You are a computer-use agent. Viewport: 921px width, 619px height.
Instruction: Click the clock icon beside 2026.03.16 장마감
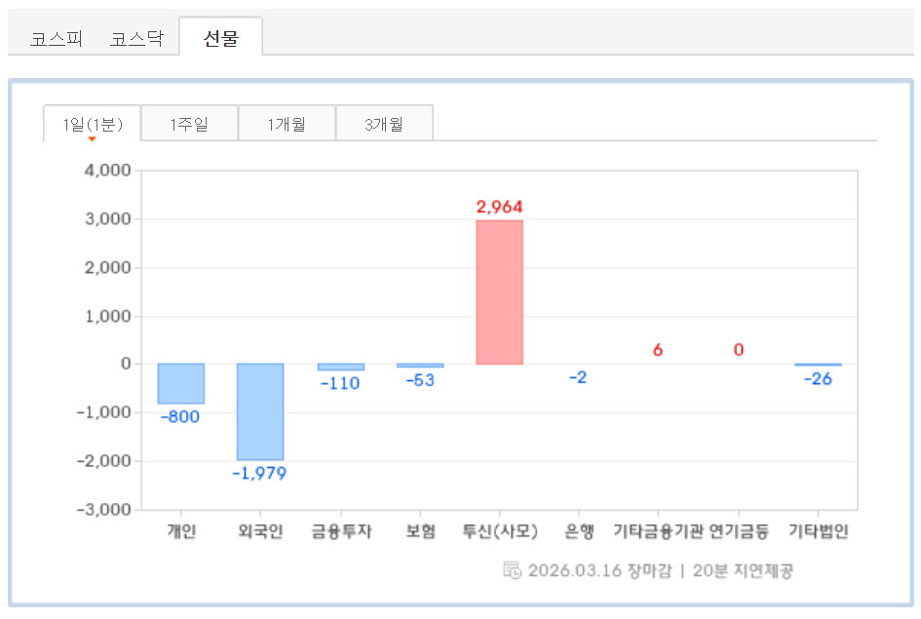[513, 569]
